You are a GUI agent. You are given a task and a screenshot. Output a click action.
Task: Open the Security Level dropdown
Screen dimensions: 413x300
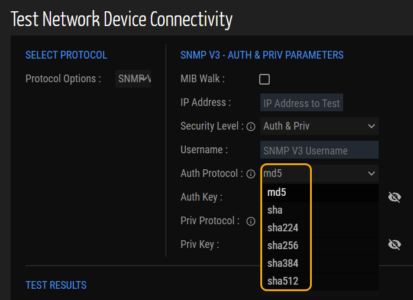coord(319,126)
